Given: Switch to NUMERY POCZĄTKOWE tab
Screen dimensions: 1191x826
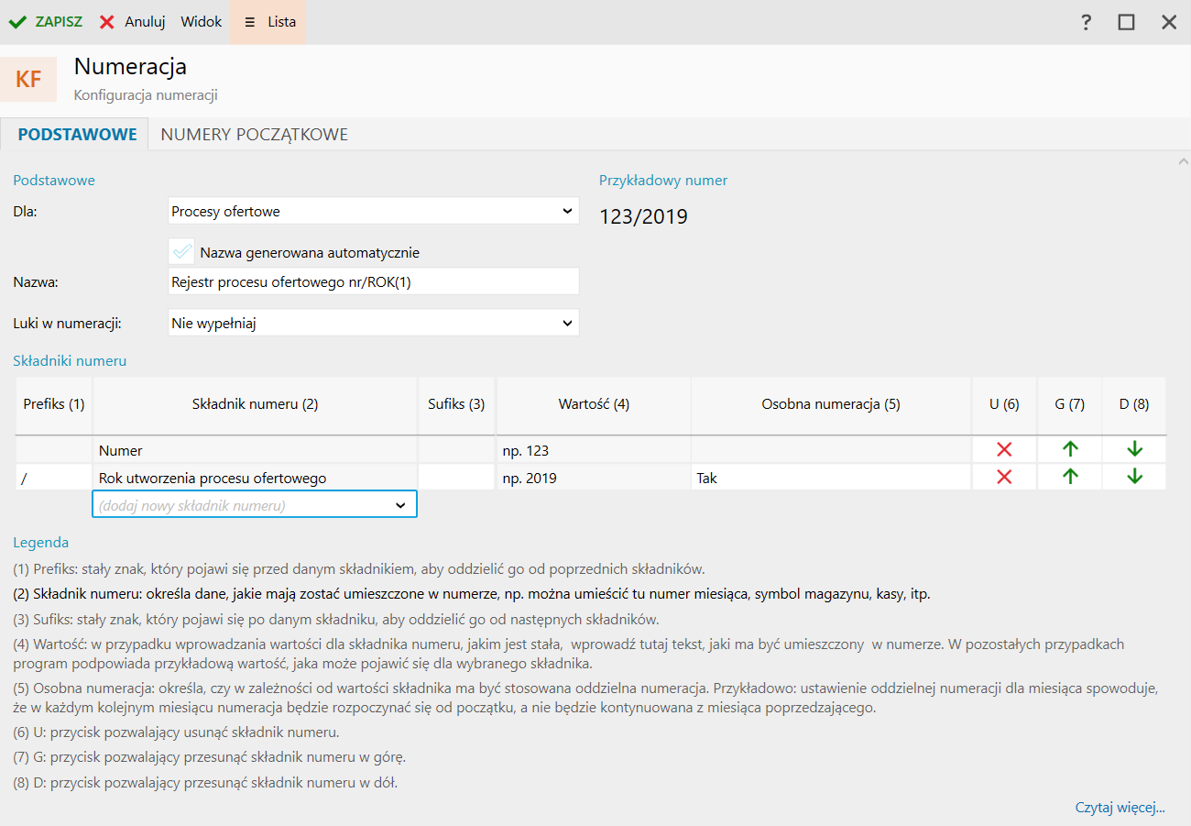Looking at the screenshot, I should [x=255, y=135].
